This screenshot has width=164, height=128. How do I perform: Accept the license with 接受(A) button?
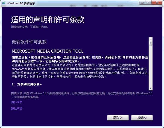pos(142,118)
